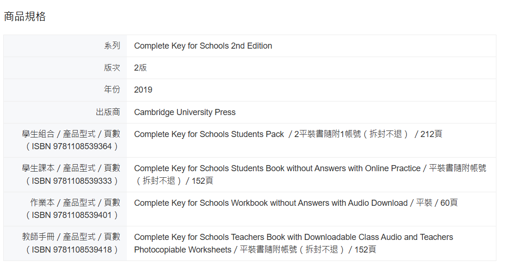Click the year value 2019
510x275 pixels.
[x=143, y=90]
